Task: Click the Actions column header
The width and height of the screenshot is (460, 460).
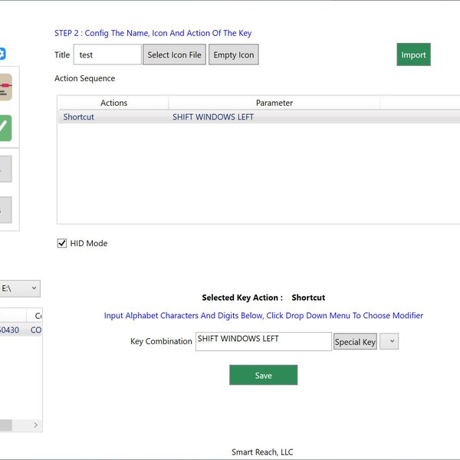Action: click(113, 103)
